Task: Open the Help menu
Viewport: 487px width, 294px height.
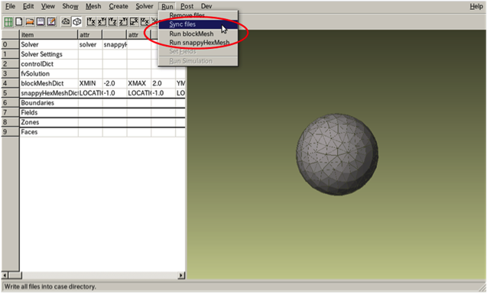Action: (476, 7)
